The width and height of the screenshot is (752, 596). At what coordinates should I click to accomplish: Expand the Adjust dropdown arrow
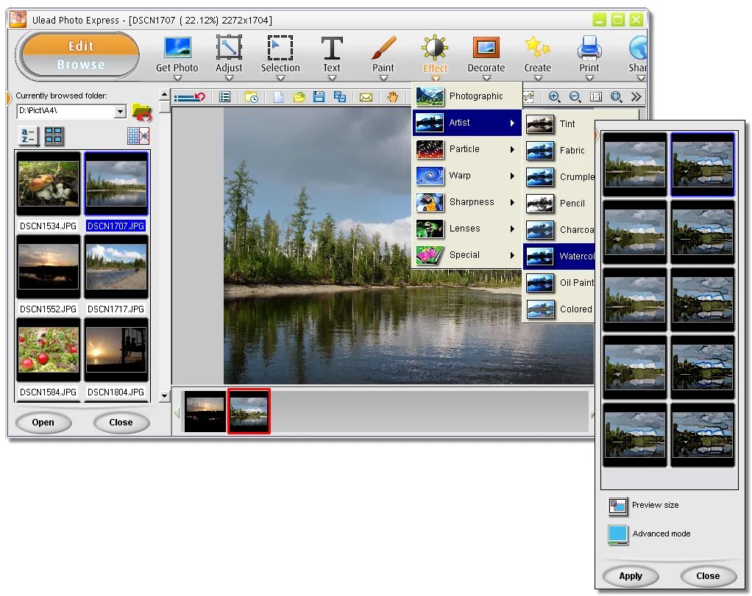[230, 78]
